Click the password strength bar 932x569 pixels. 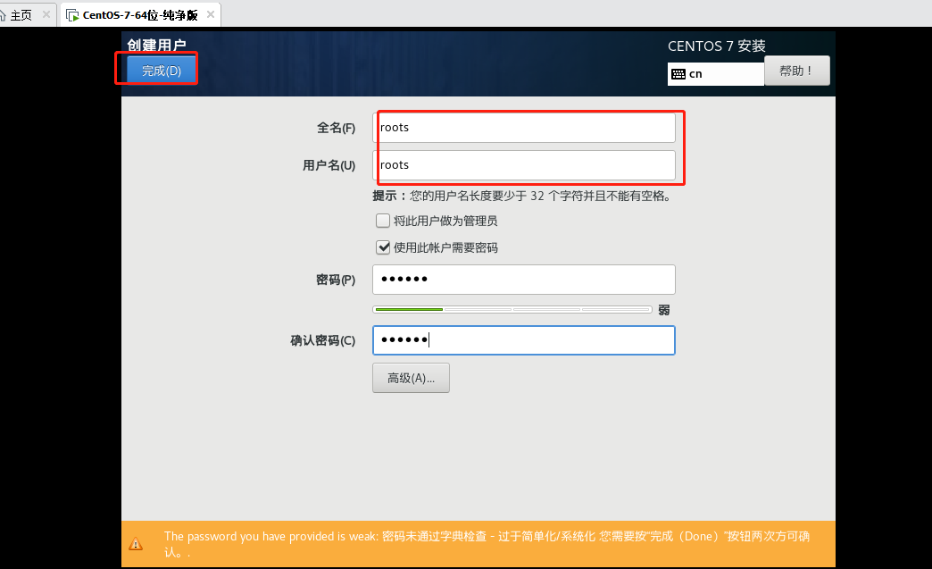click(512, 309)
